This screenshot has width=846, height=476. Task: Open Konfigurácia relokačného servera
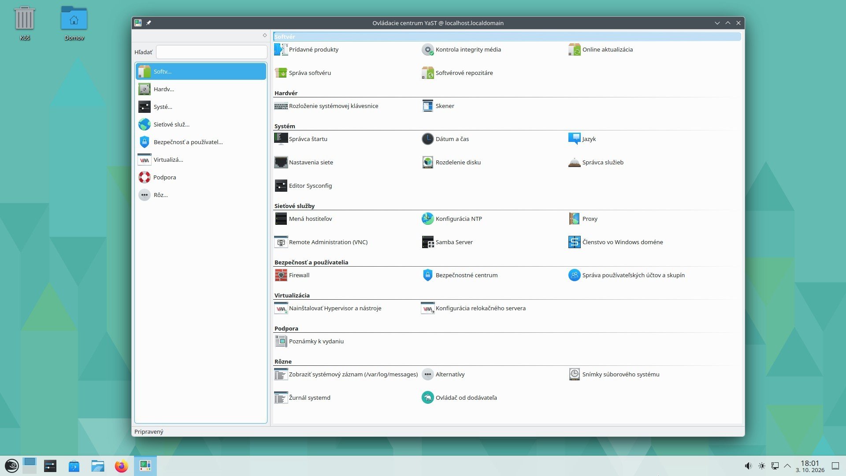pyautogui.click(x=473, y=308)
